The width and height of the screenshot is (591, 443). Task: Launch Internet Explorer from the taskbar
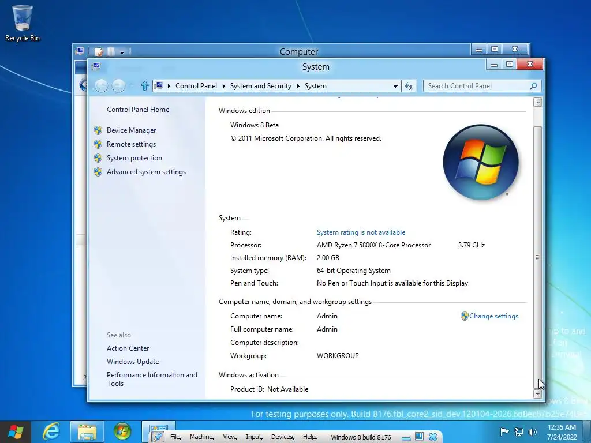51,431
